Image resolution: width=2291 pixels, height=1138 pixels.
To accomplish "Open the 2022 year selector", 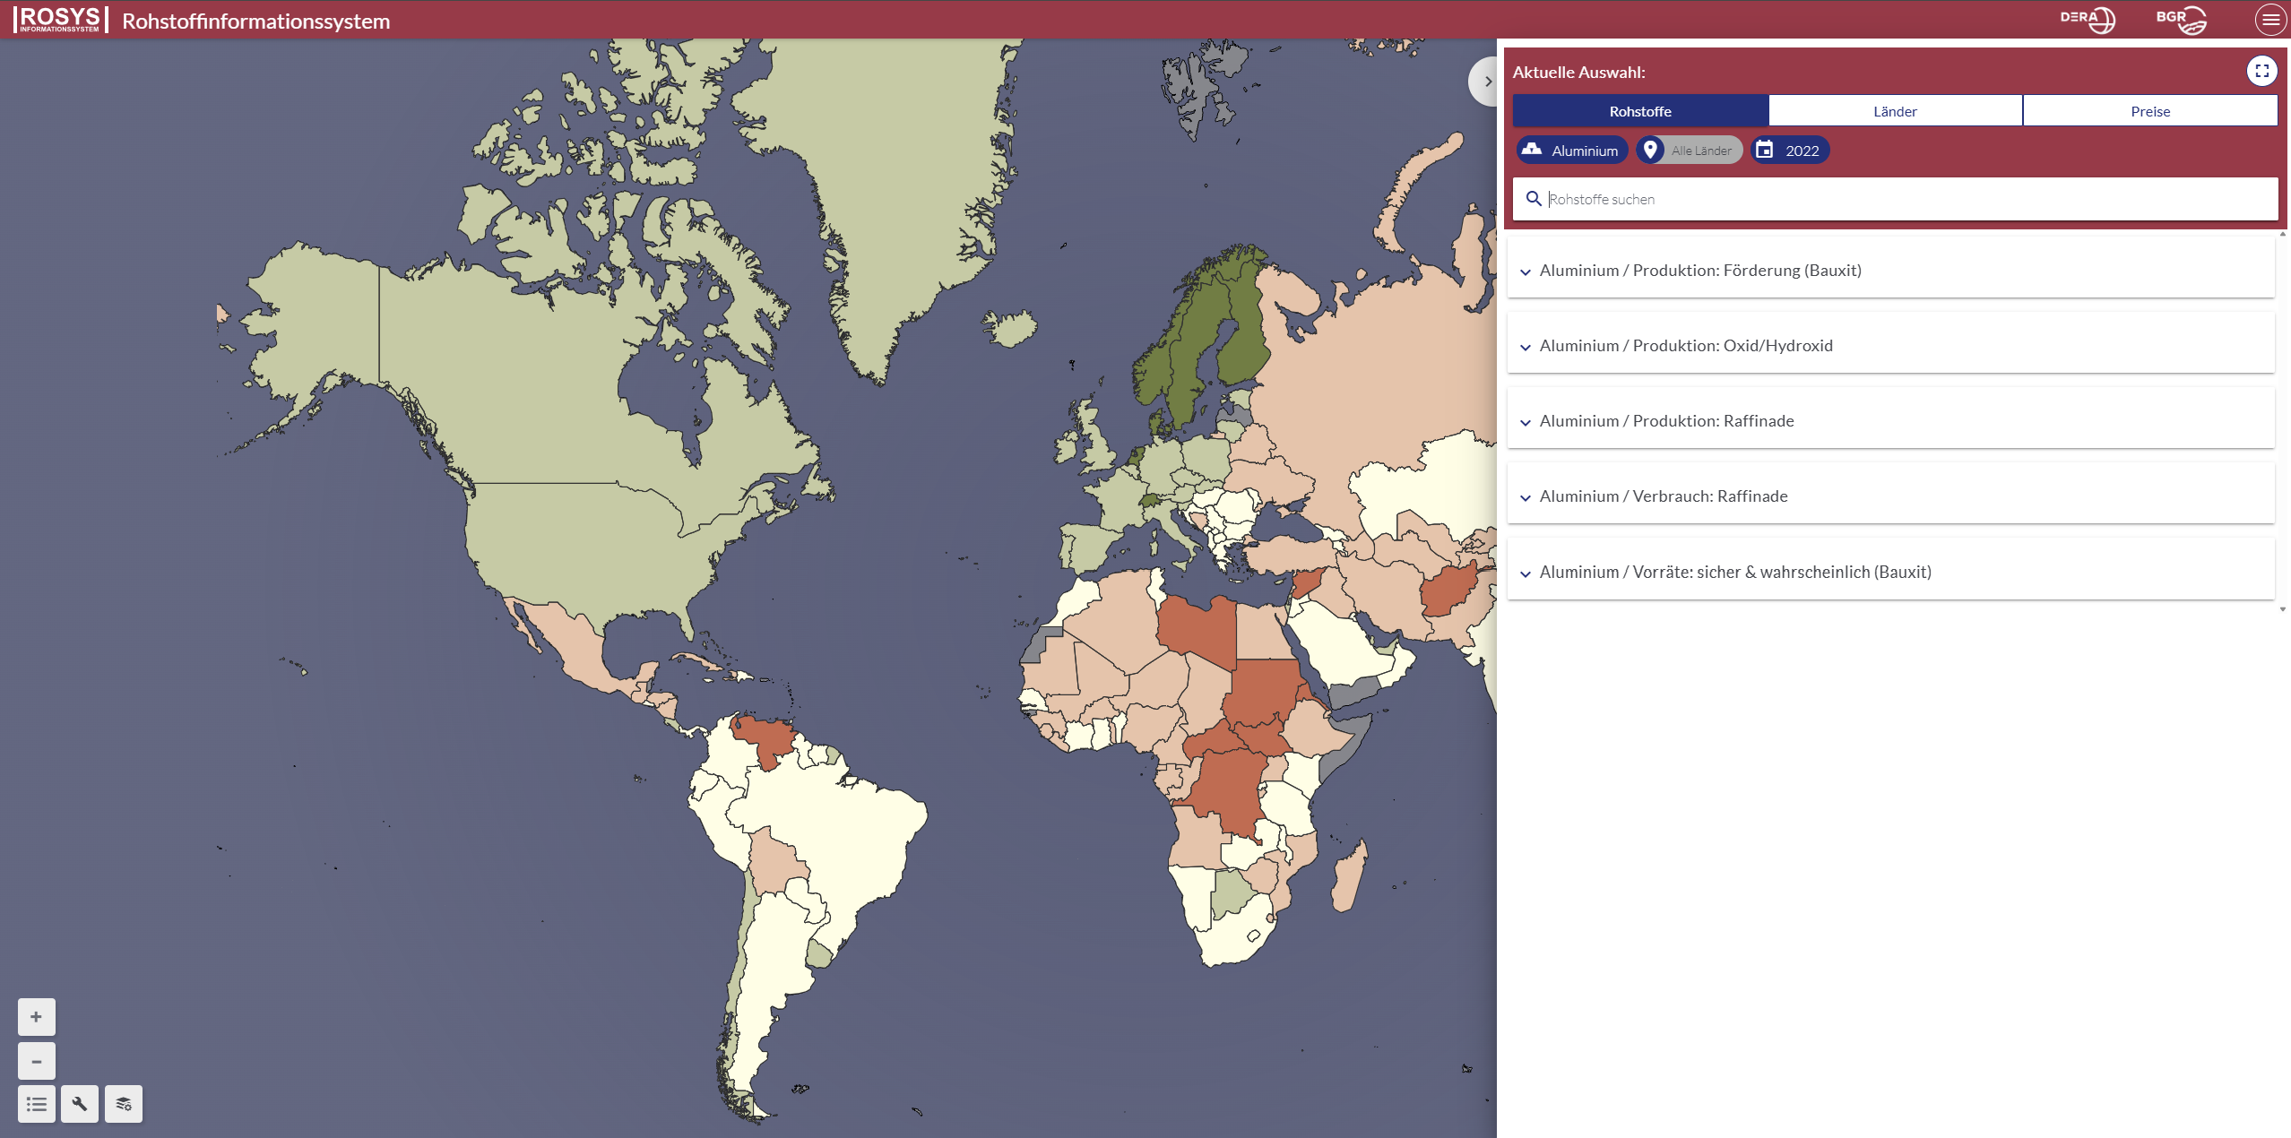I will point(1790,151).
